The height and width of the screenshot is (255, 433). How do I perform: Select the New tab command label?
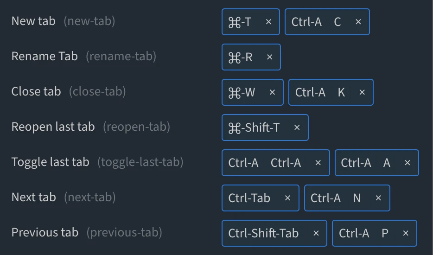pos(33,21)
